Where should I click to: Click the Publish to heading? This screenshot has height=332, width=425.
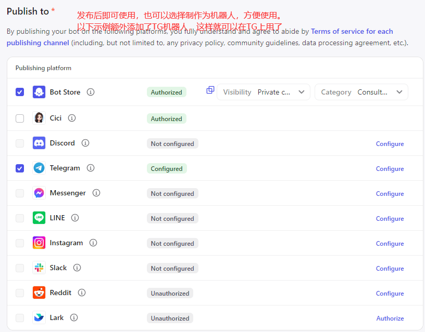pos(28,11)
